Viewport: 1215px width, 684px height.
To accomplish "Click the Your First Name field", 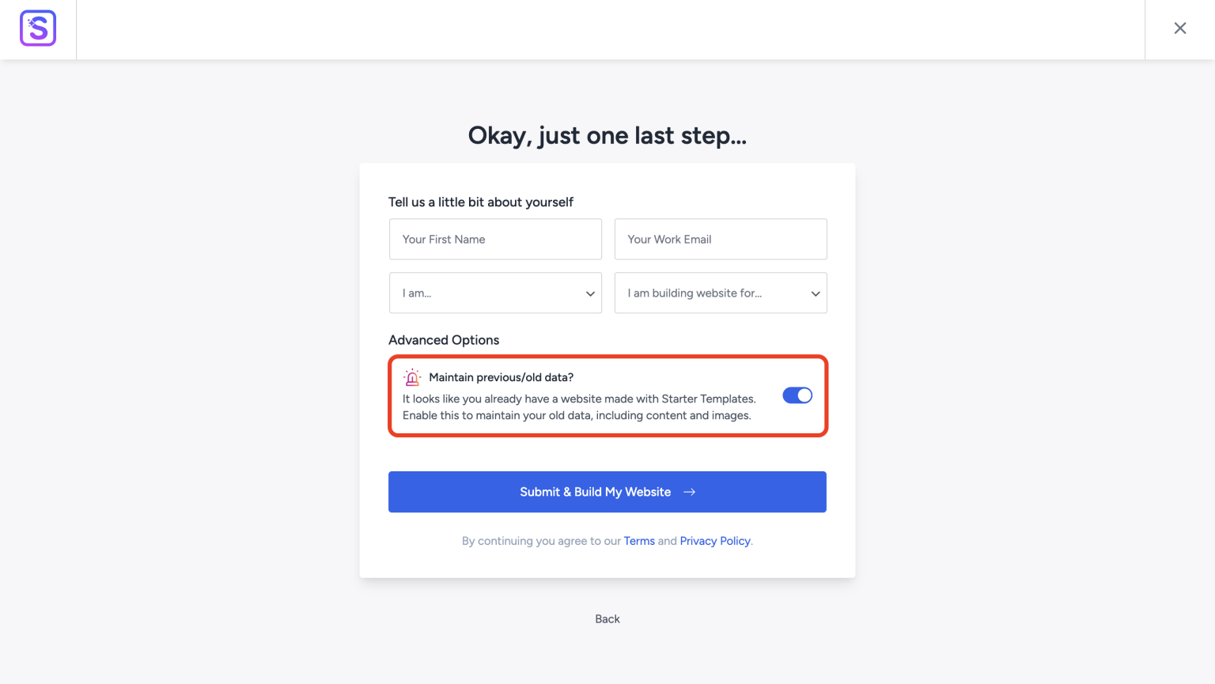I will tap(495, 239).
